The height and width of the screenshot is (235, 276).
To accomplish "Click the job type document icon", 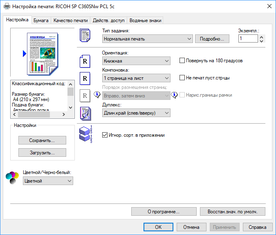I will pyautogui.click(x=85, y=36).
